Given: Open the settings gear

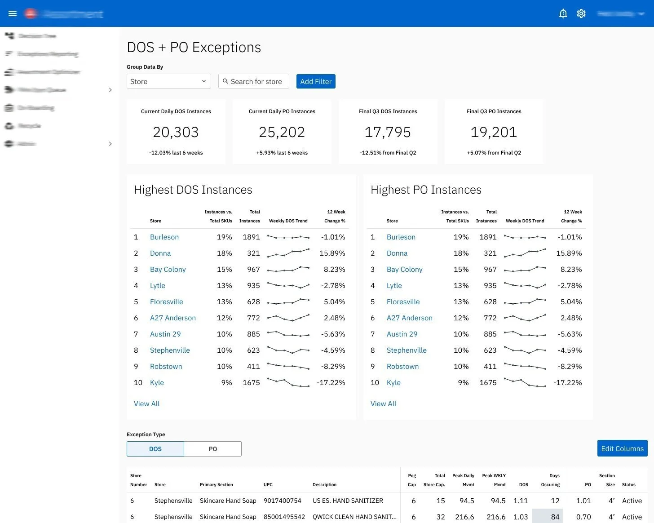Looking at the screenshot, I should [x=581, y=13].
